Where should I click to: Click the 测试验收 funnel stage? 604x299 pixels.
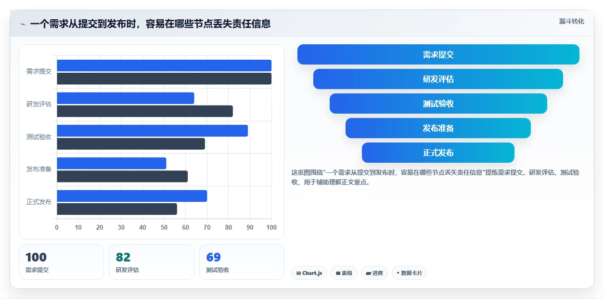[x=438, y=104]
